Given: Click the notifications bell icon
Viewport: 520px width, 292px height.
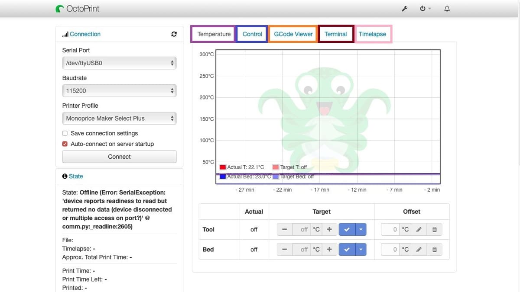Looking at the screenshot, I should pyautogui.click(x=447, y=9).
